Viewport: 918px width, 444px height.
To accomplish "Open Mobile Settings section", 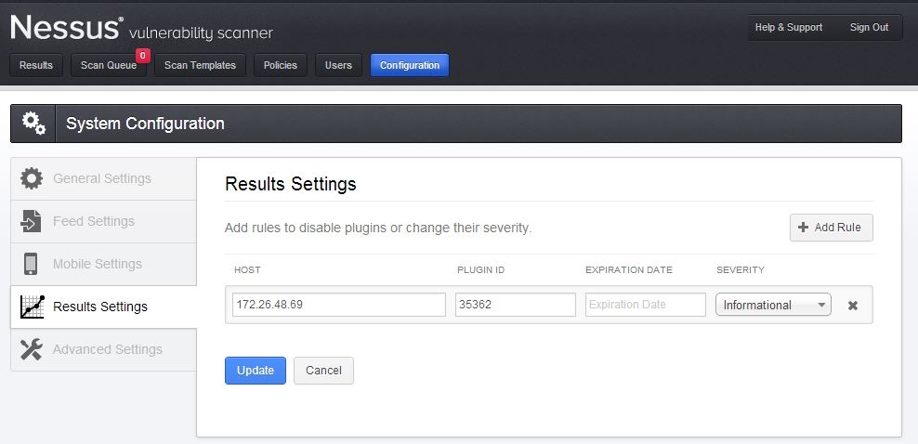I will (x=104, y=264).
